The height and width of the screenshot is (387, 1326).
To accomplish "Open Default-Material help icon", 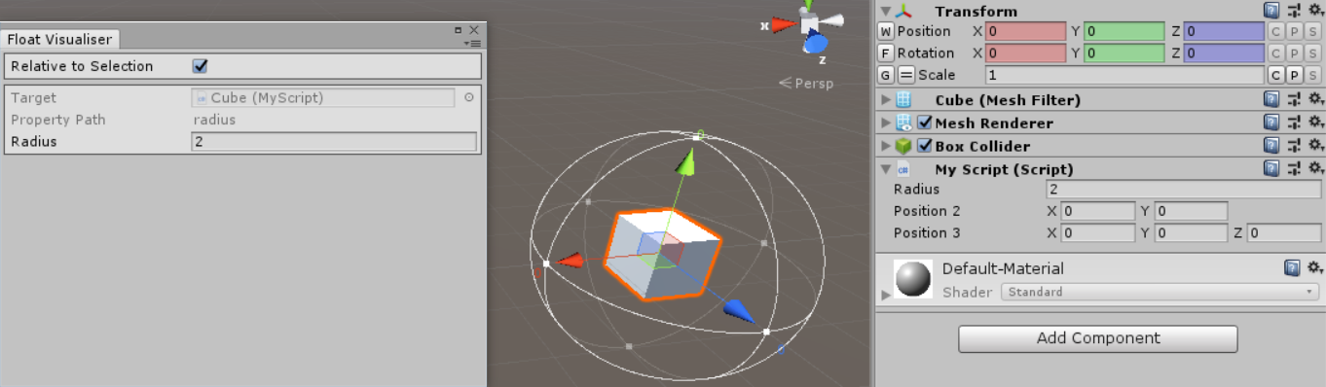I will pos(1292,267).
